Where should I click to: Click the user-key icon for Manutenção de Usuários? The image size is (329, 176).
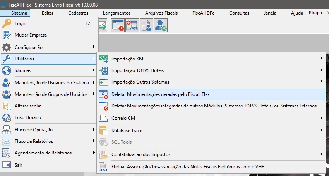6,83
